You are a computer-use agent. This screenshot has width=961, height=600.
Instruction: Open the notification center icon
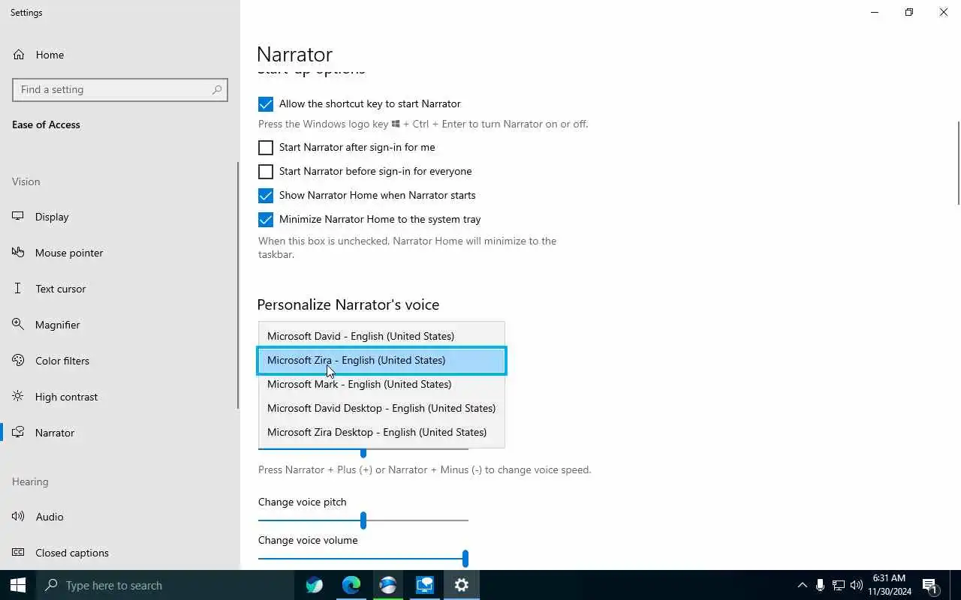(x=930, y=585)
